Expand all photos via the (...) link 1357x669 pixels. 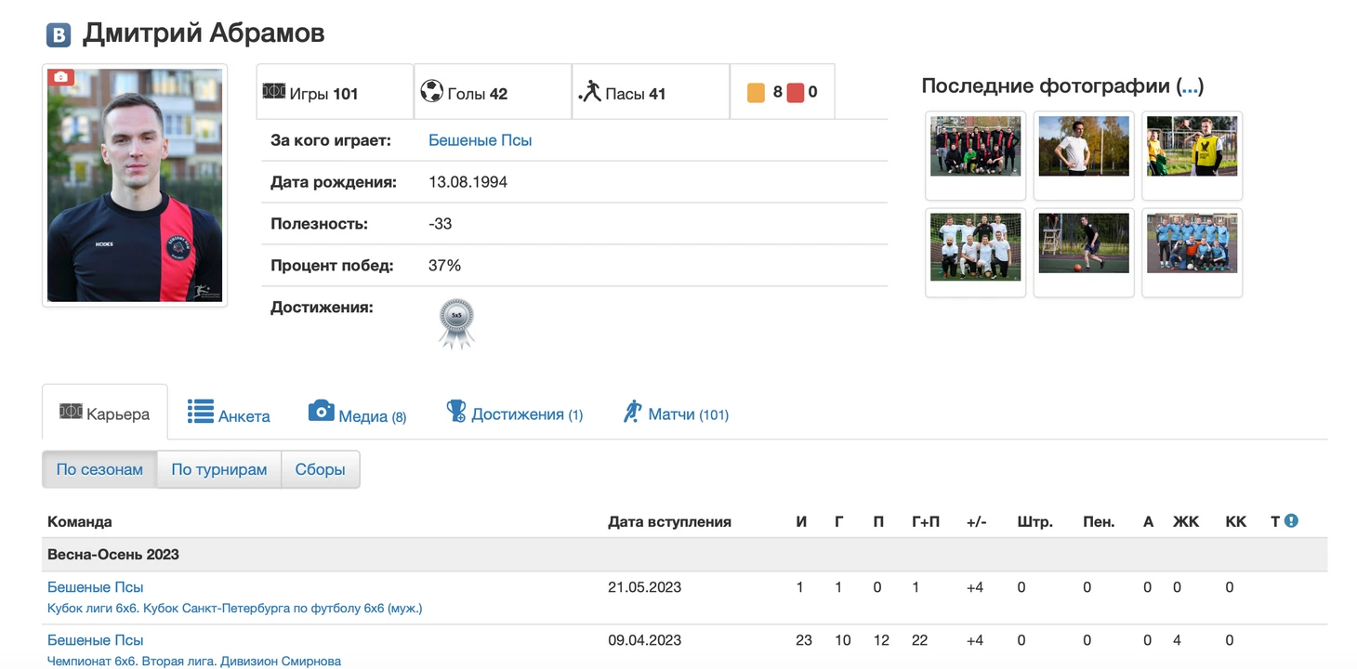coord(1190,86)
